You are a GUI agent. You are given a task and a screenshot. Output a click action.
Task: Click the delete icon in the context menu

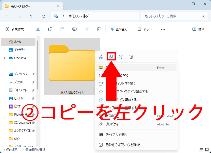pyautogui.click(x=131, y=56)
